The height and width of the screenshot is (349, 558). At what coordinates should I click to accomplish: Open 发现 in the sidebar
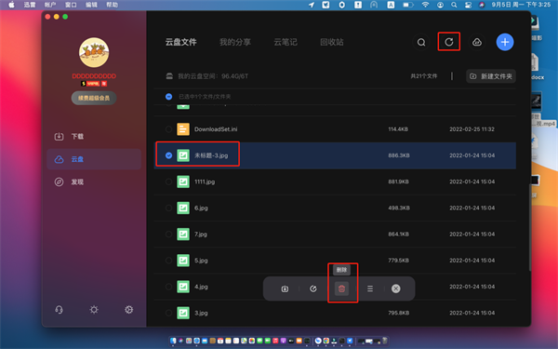pyautogui.click(x=94, y=182)
